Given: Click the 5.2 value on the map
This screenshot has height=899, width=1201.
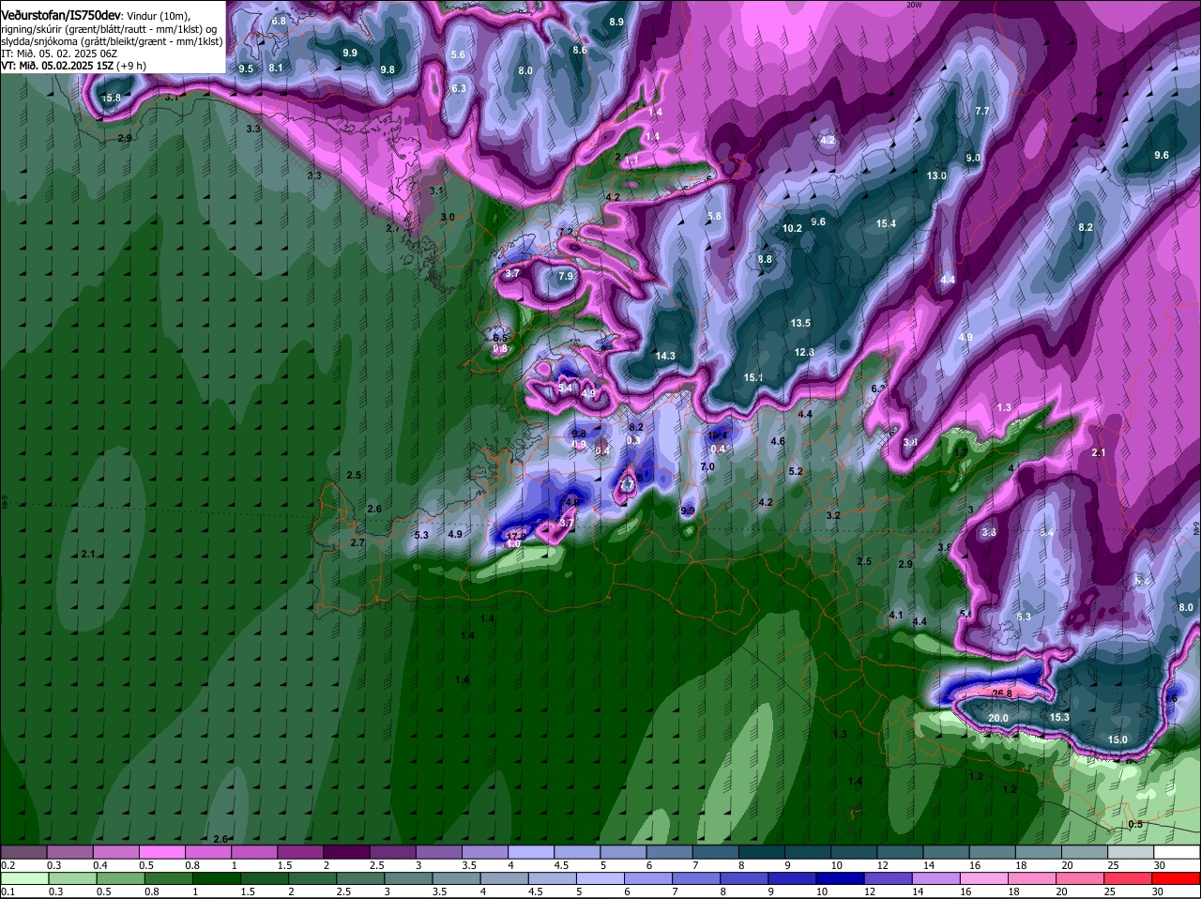Looking at the screenshot, I should (796, 471).
